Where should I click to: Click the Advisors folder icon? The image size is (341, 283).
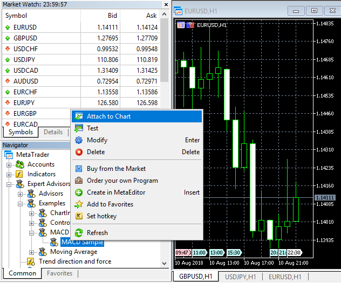click(x=31, y=194)
